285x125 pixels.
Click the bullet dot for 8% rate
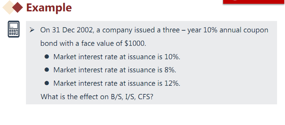pos(47,70)
